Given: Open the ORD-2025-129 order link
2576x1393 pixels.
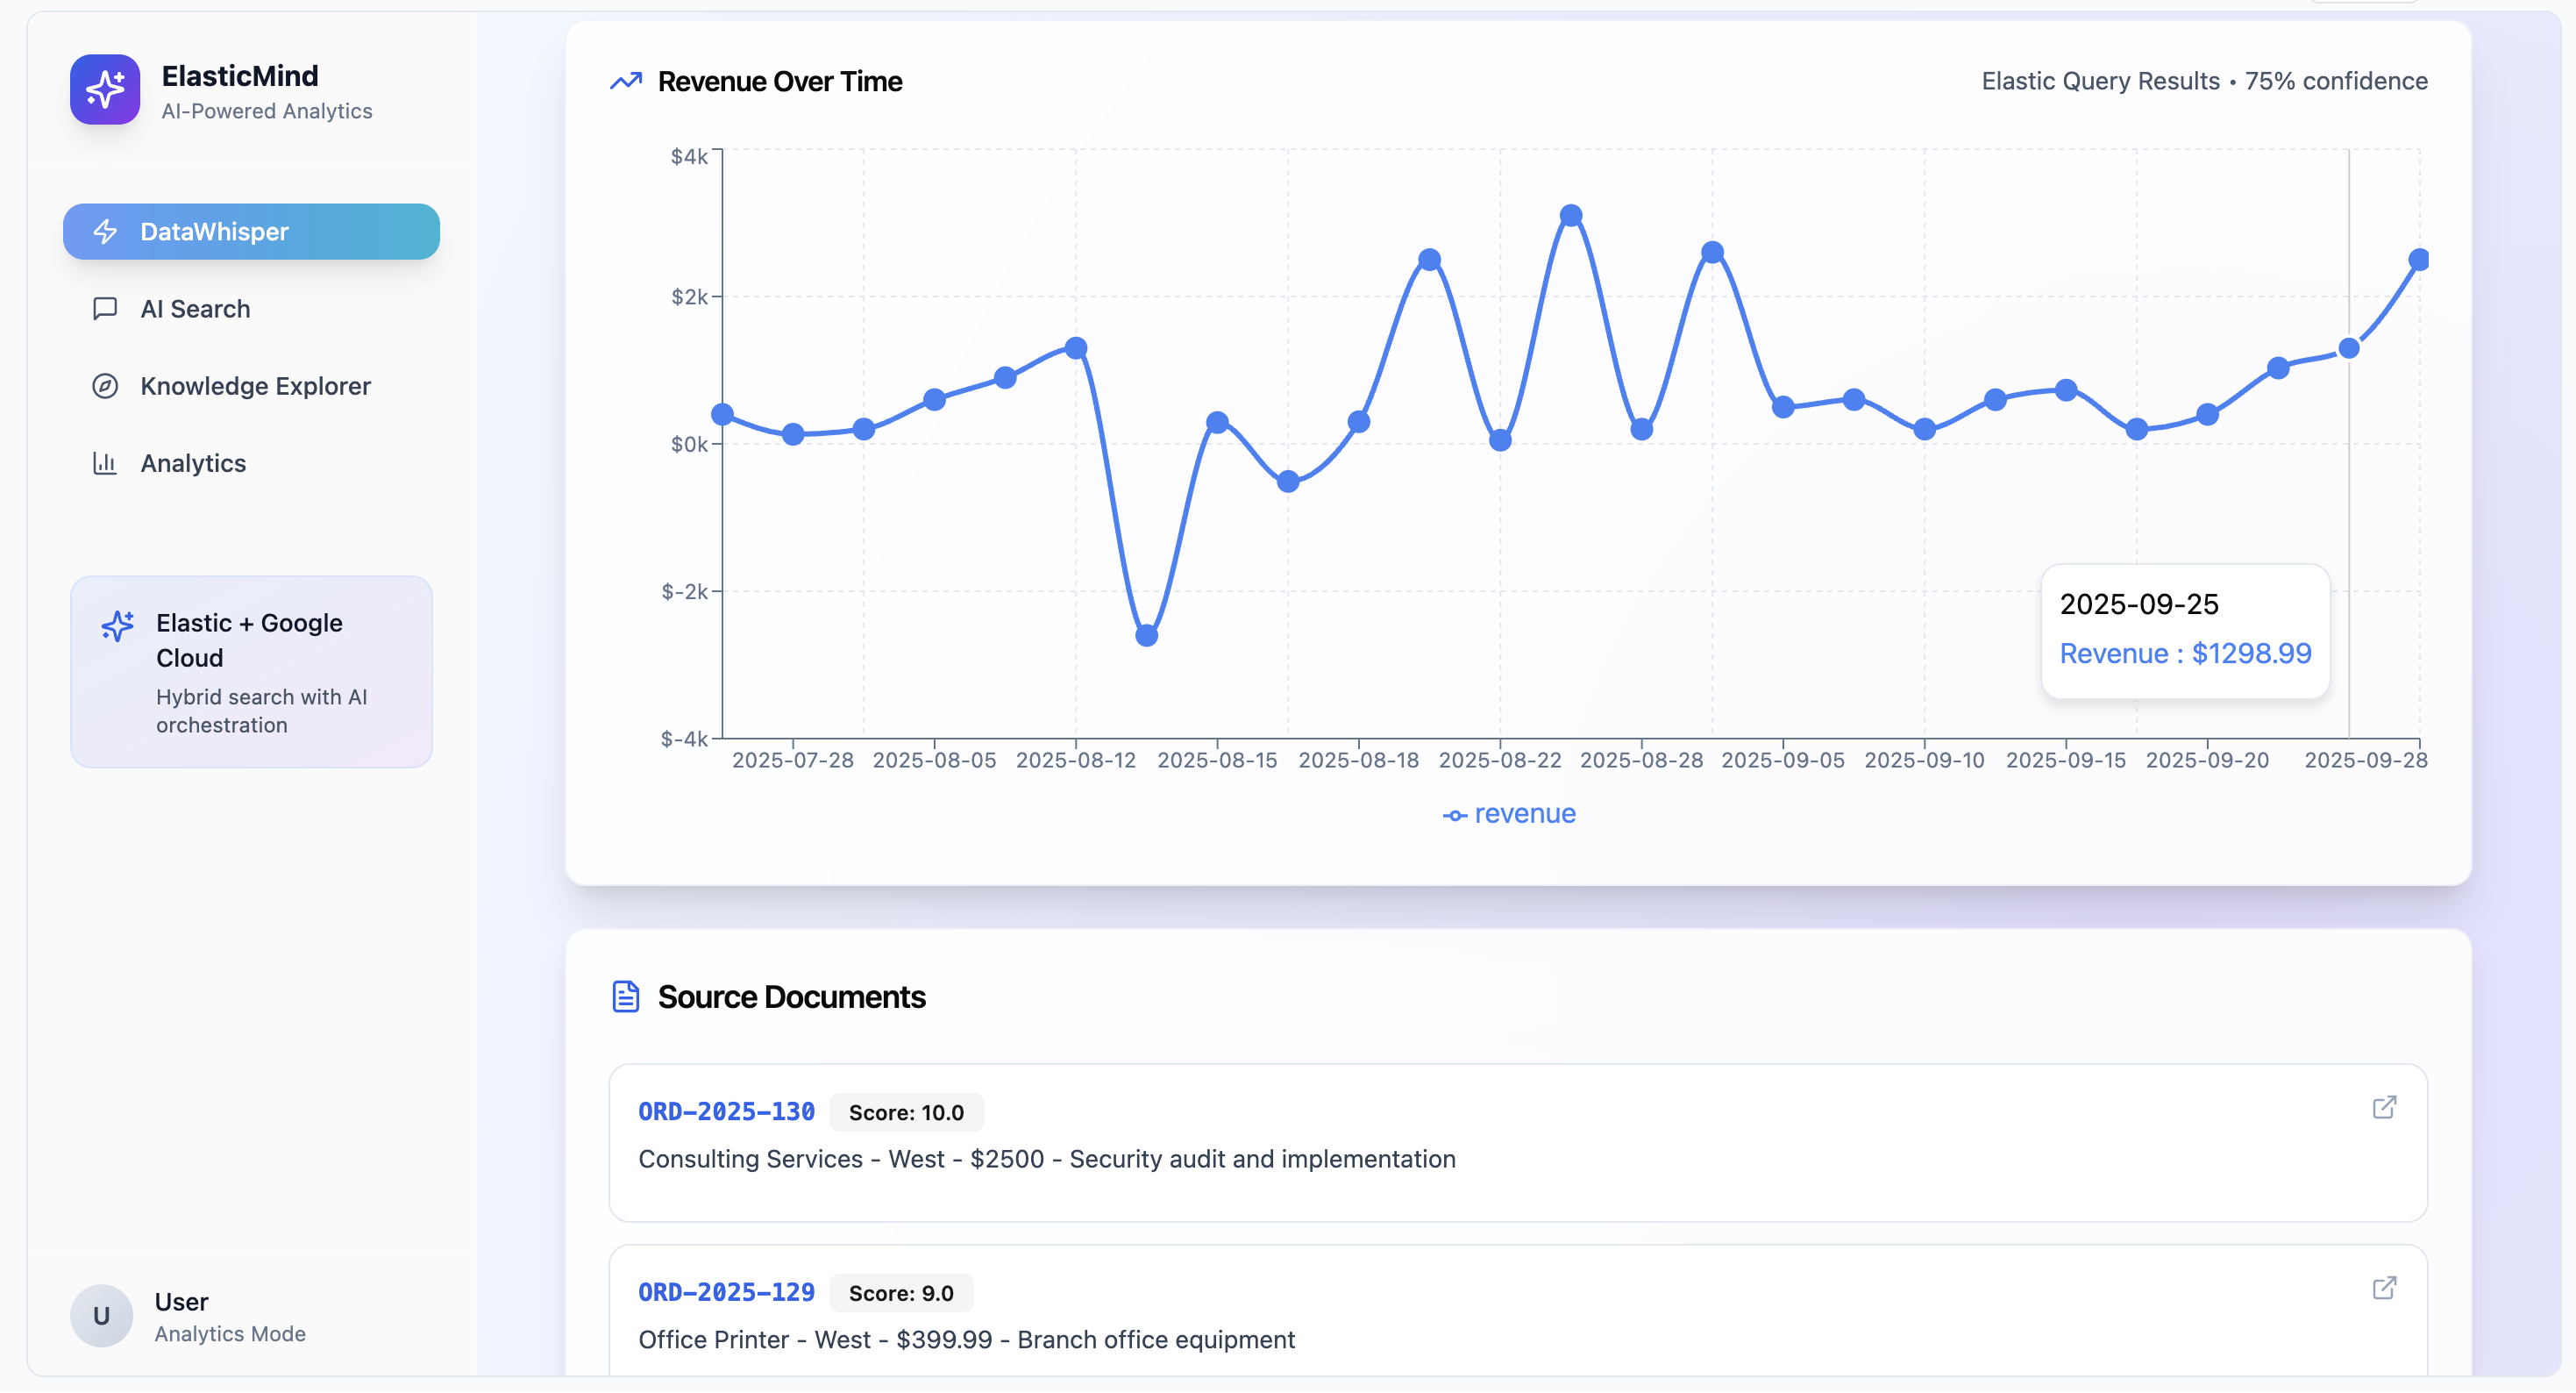Looking at the screenshot, I should tap(726, 1293).
